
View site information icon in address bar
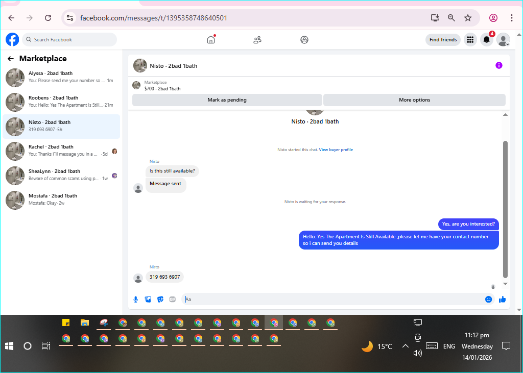(x=69, y=18)
